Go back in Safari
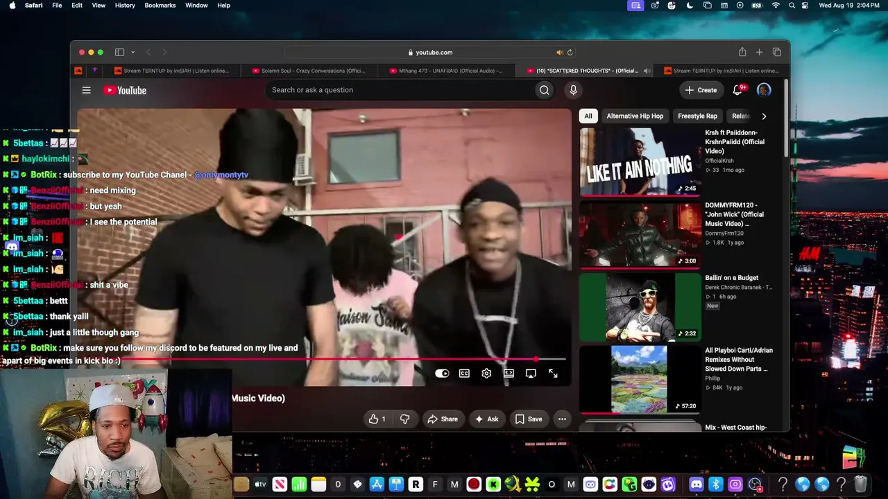This screenshot has height=499, width=888. coord(148,52)
